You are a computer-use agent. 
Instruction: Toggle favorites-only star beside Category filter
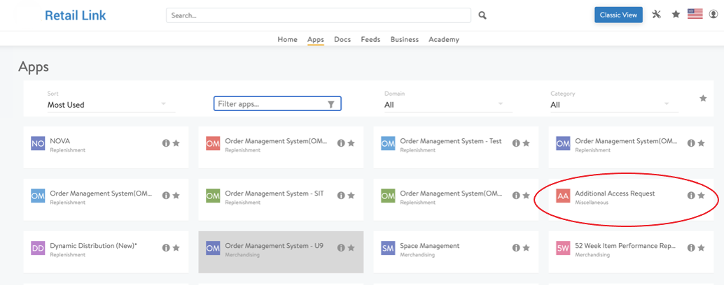point(703,98)
